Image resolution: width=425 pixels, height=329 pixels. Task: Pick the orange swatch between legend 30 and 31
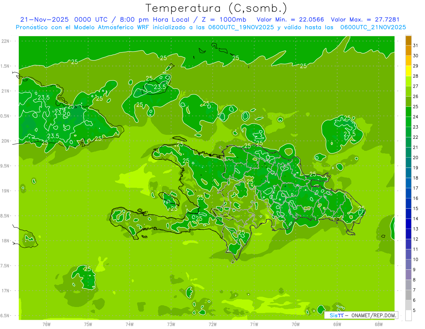coord(408,50)
